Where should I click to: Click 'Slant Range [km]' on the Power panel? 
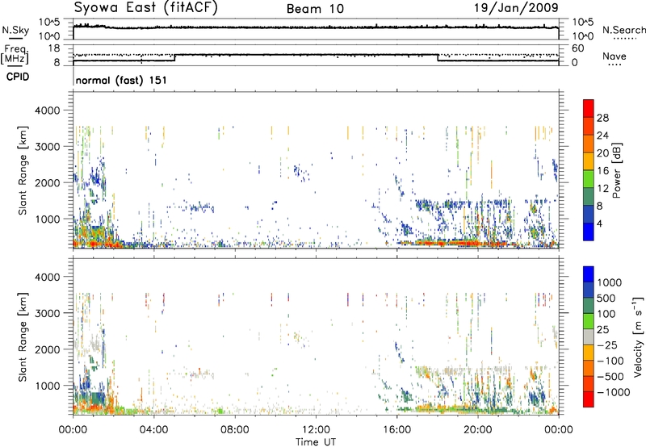click(x=23, y=170)
